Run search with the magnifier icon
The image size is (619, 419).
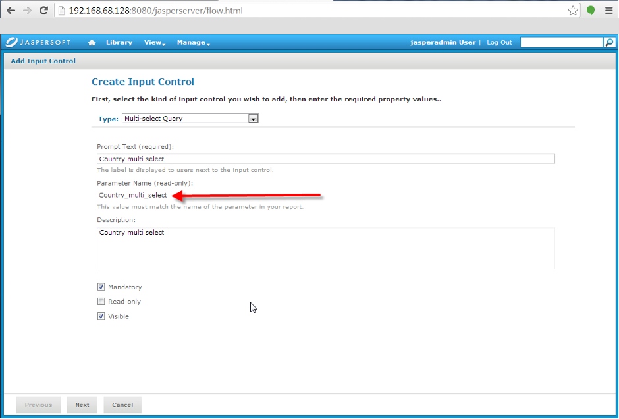(609, 42)
